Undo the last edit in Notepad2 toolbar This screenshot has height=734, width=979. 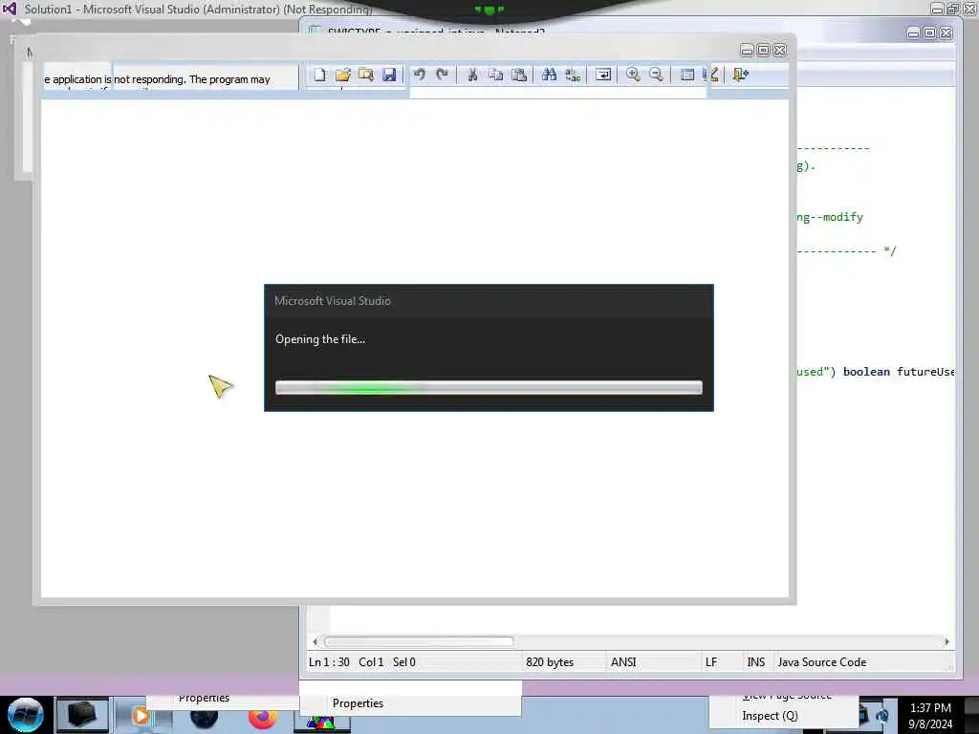(419, 75)
